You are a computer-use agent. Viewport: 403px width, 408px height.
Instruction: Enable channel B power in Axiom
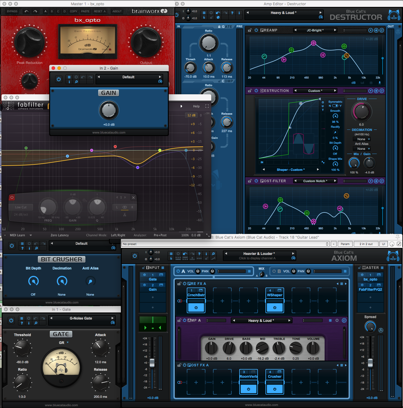[274, 271]
